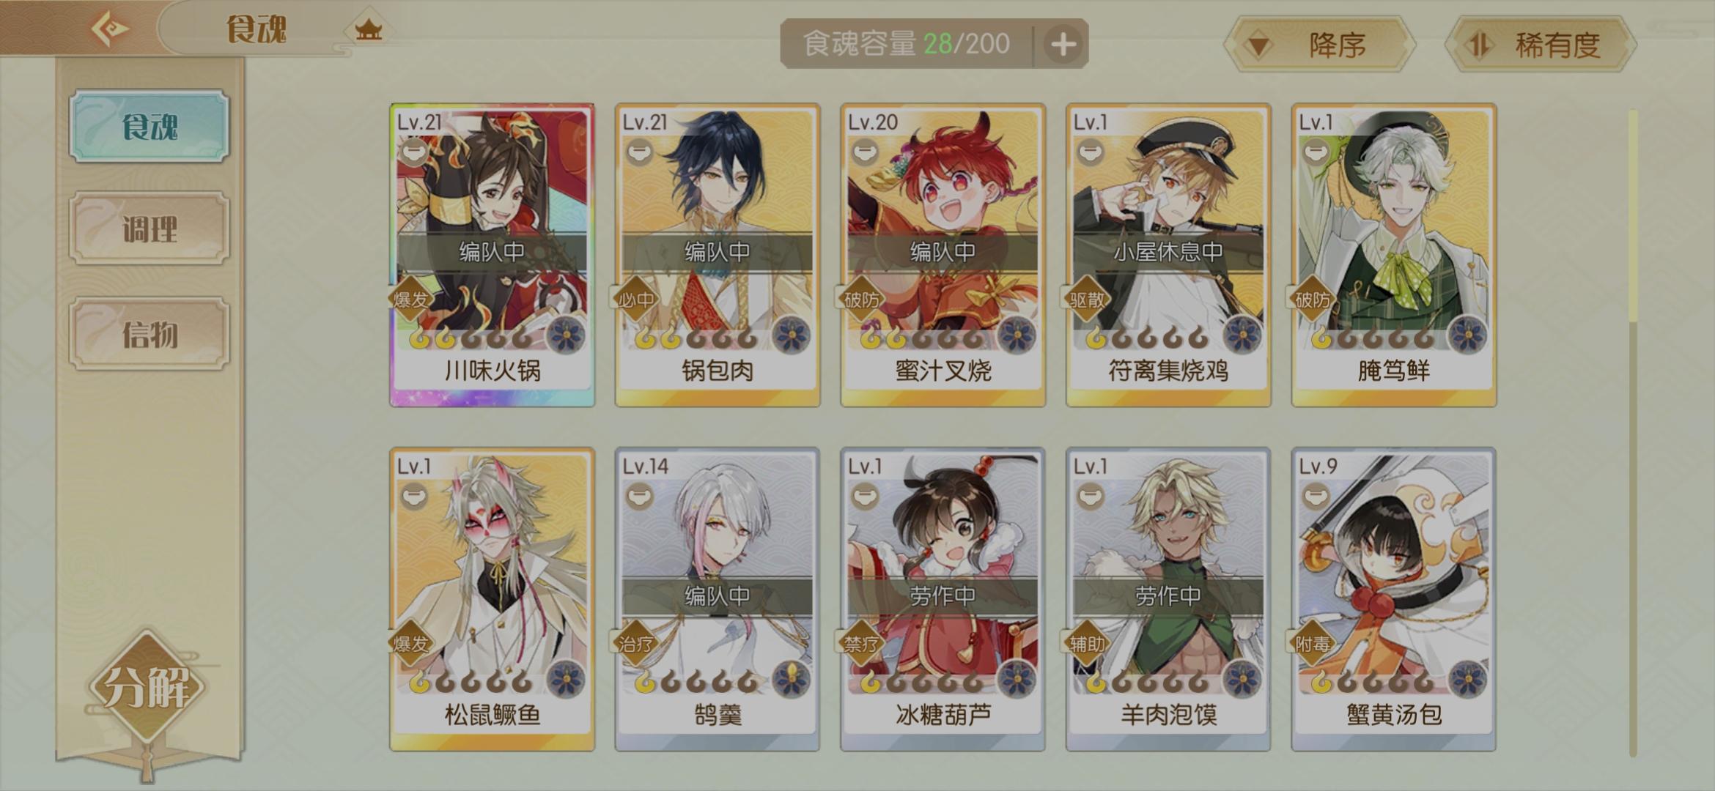Tap the 附毒 badge on 蟹黄汤包
Screen dimensions: 1715x791
click(1312, 643)
